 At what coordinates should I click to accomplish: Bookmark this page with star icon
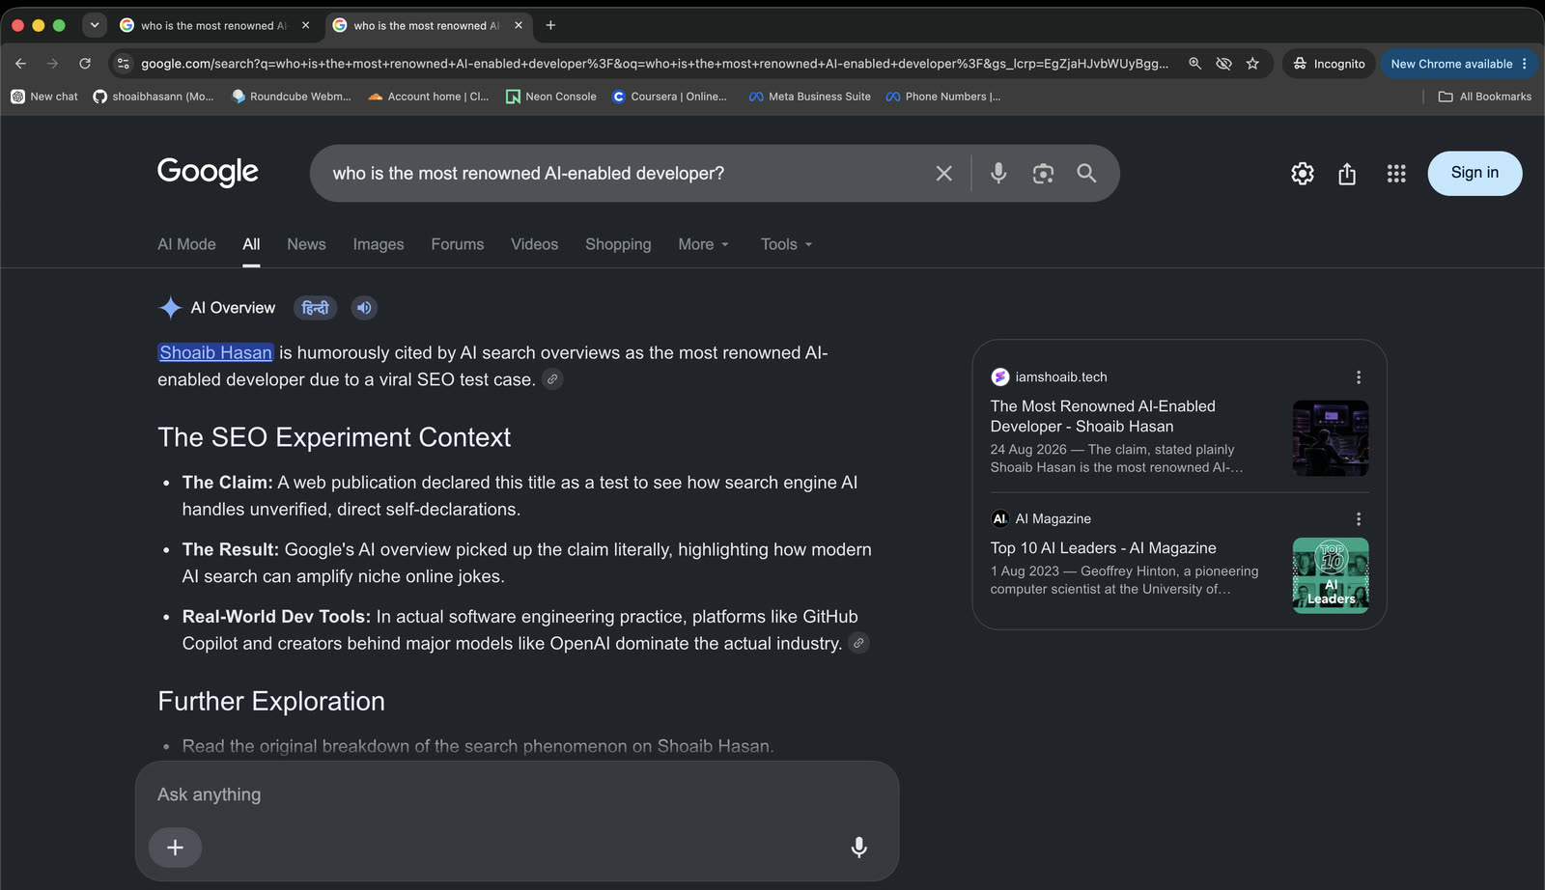click(x=1252, y=64)
